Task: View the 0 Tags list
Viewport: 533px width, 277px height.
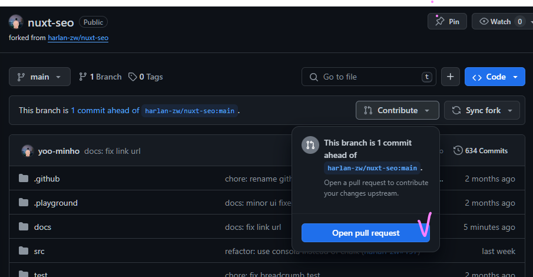Action: 145,77
